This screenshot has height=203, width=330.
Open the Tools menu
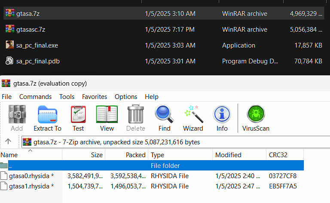[67, 97]
